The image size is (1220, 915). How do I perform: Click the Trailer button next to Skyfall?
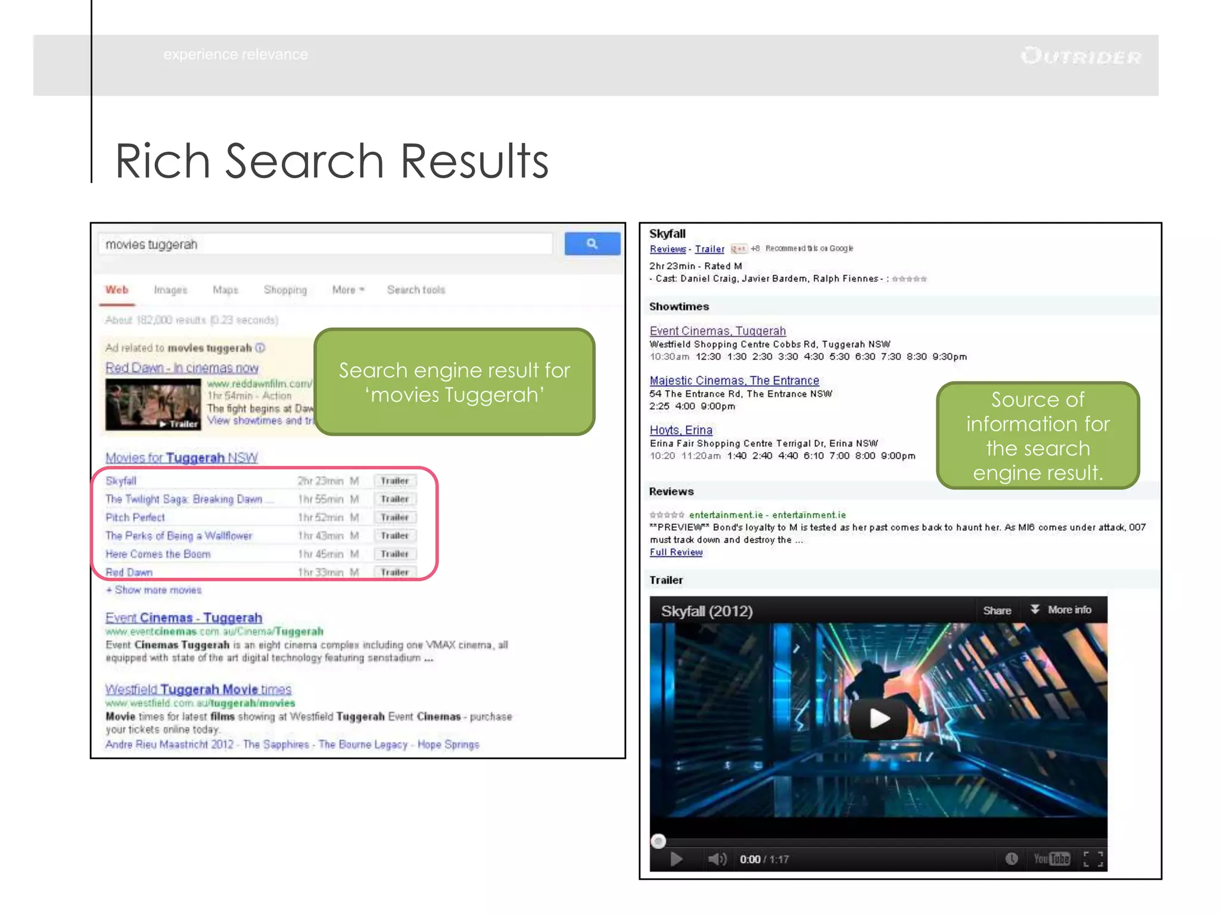394,481
